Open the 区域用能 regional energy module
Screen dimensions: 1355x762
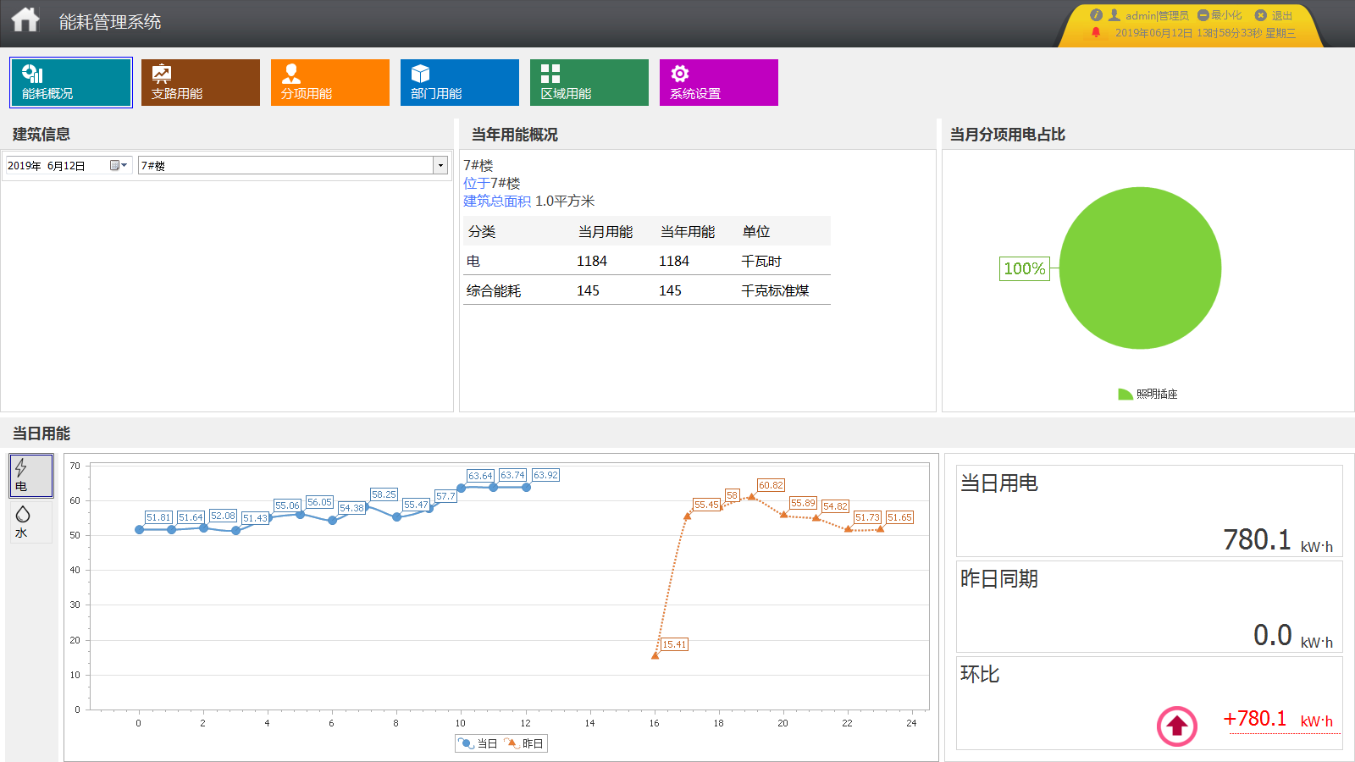tap(589, 82)
